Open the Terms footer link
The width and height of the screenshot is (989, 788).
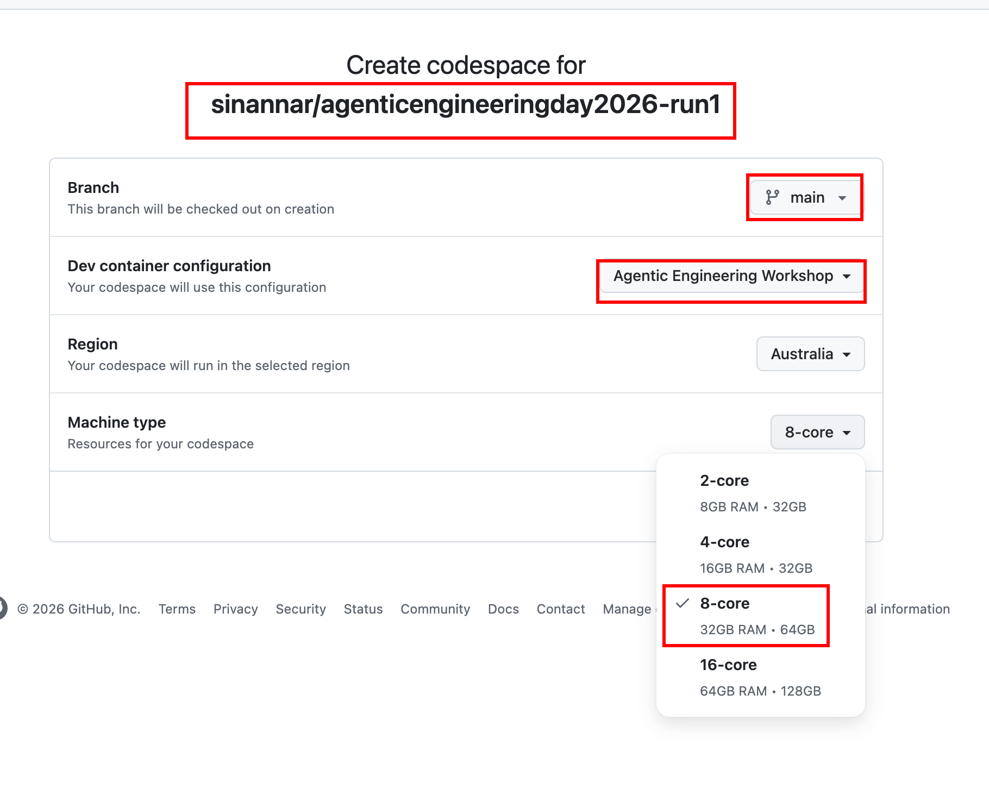(177, 609)
